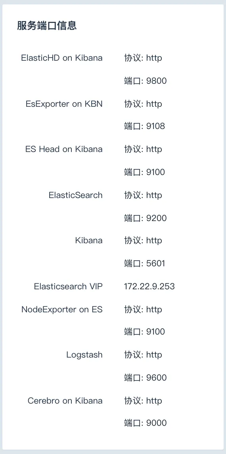The width and height of the screenshot is (226, 454).
Task: Select the Cerebro on Kibana label
Action: [x=65, y=401]
